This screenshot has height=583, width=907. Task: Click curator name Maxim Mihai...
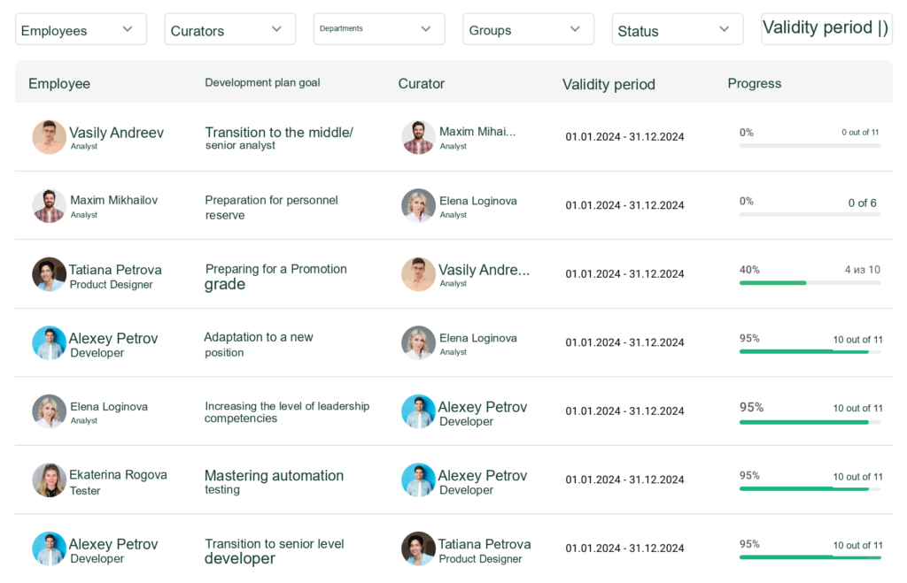pos(477,132)
